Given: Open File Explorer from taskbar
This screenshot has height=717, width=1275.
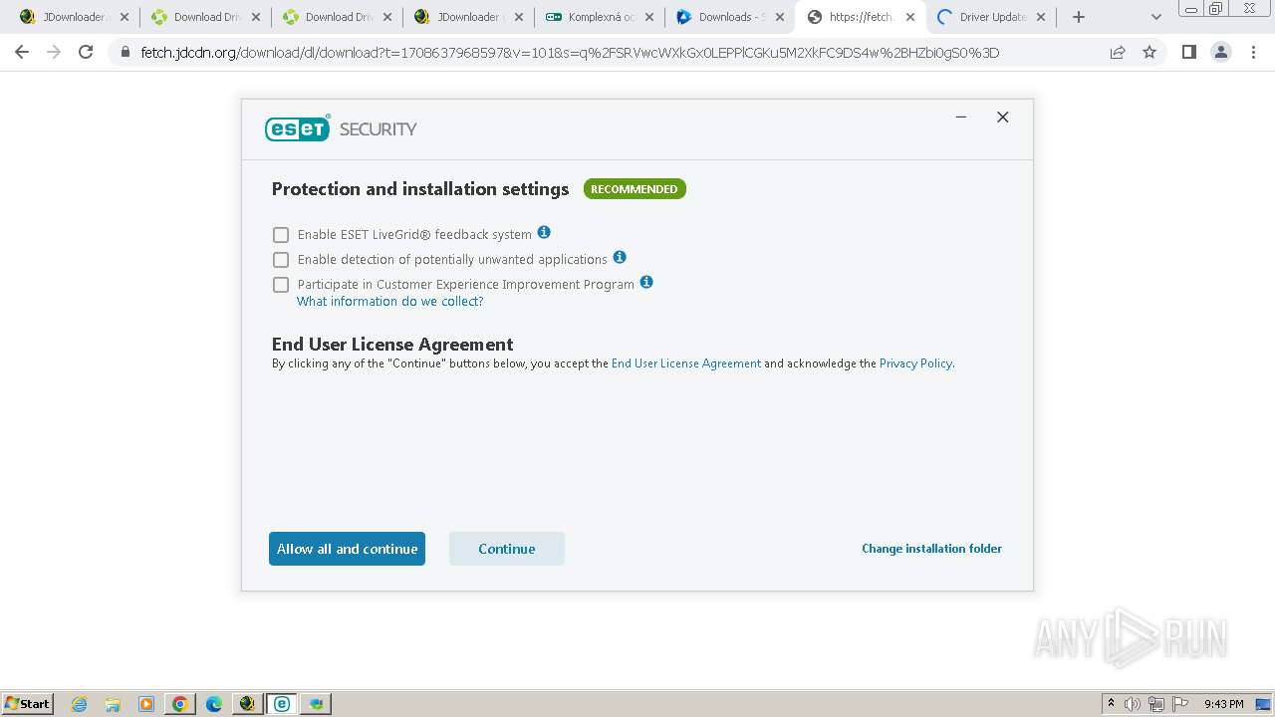Looking at the screenshot, I should (x=113, y=704).
